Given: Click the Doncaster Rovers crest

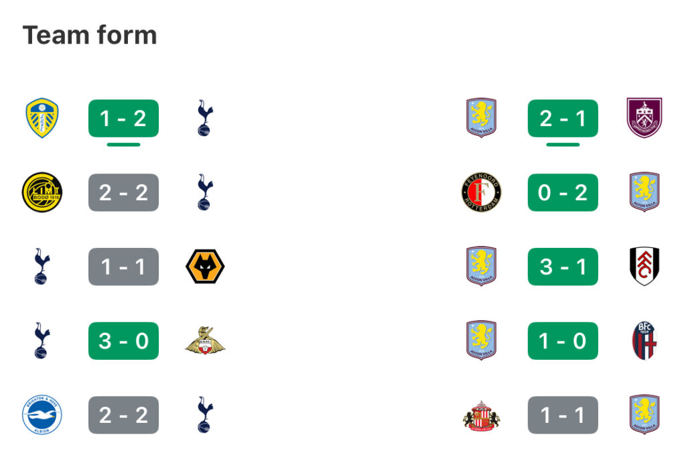Looking at the screenshot, I should click(205, 341).
